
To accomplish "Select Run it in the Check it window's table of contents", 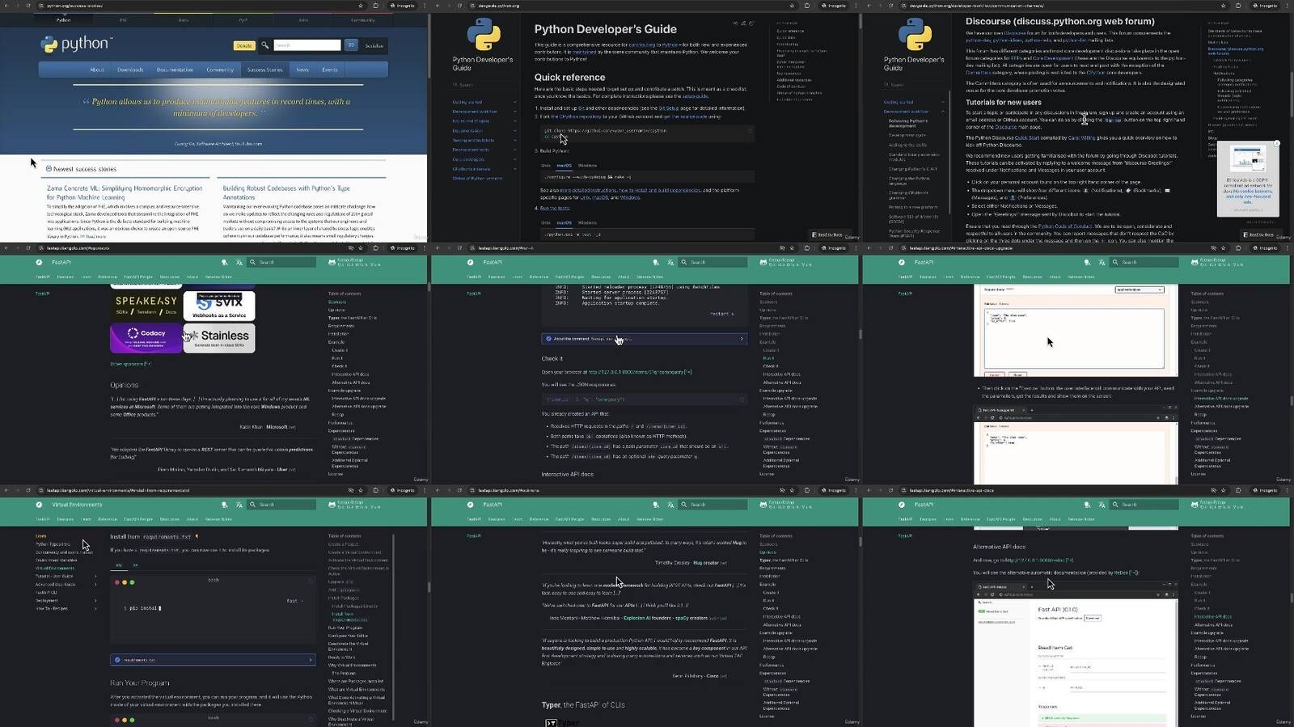I will 768,358.
